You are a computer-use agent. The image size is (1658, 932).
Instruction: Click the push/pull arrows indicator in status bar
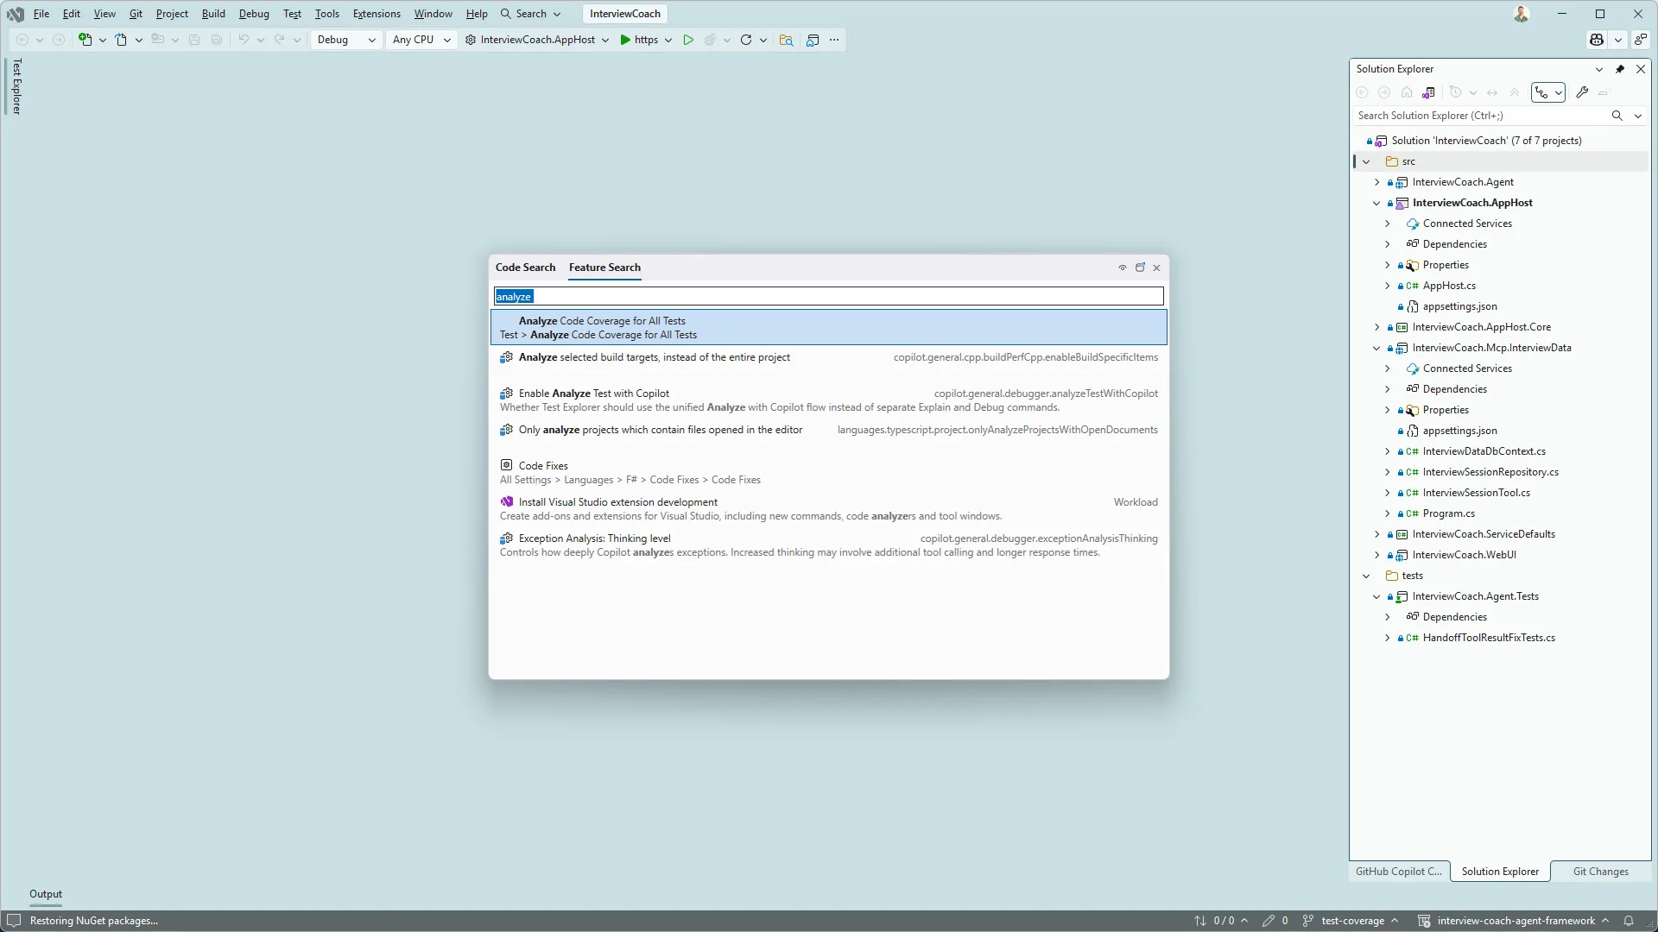point(1221,921)
